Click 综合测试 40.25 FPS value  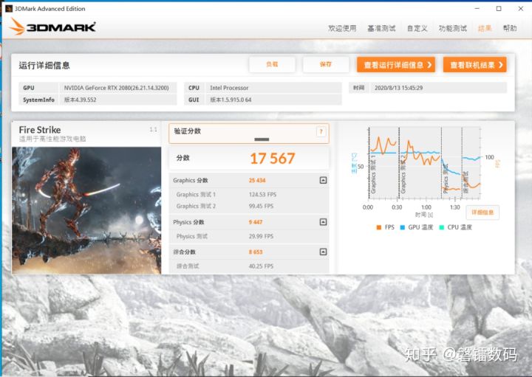point(261,266)
